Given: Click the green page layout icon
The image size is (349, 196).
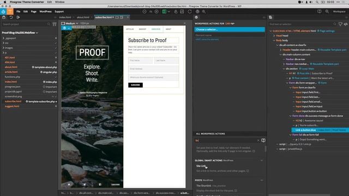Looking at the screenshot, I should coord(164,11).
